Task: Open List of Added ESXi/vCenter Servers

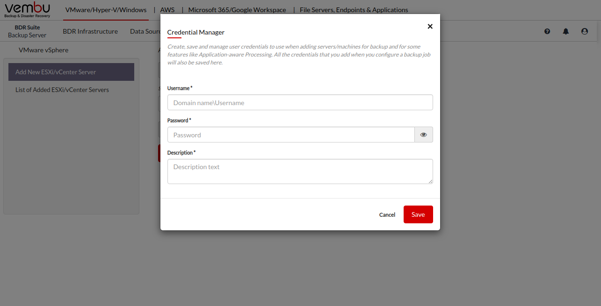Action: pos(62,90)
